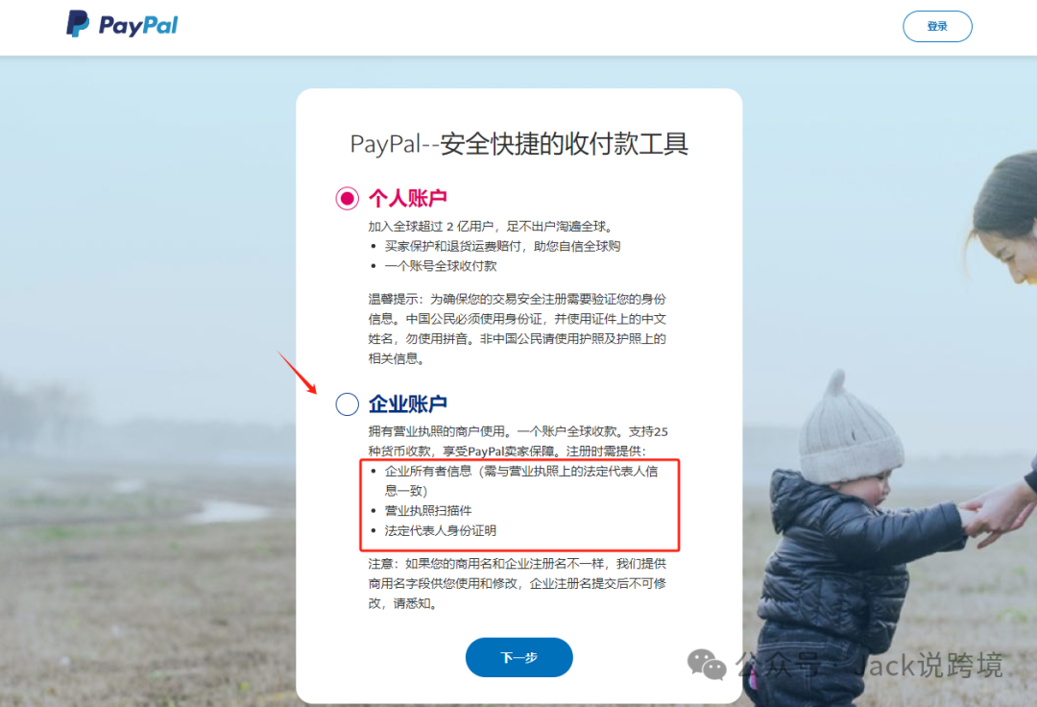Click the 企业账户 heading label

pos(408,403)
